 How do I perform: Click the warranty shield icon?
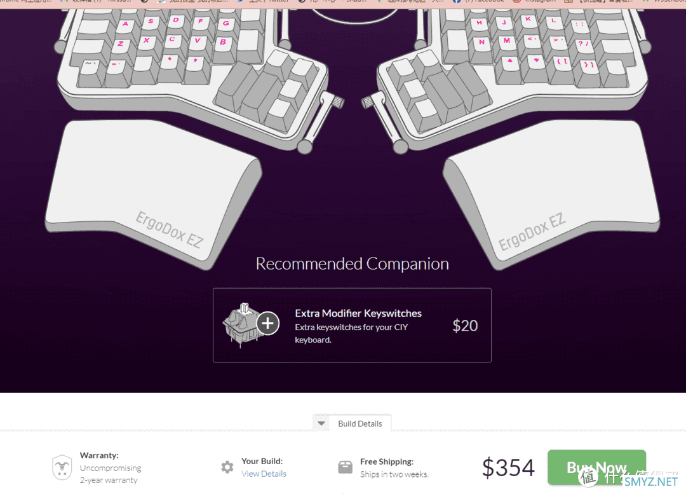click(62, 467)
